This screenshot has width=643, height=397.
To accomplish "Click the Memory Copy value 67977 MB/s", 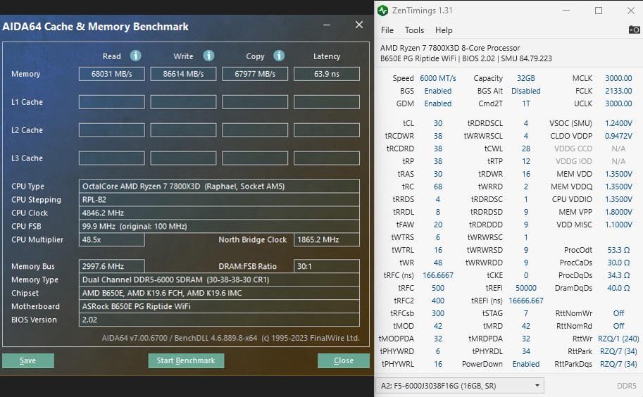I will [x=255, y=74].
